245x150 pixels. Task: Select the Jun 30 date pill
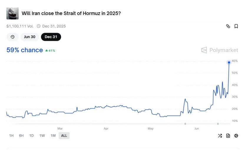pos(30,37)
